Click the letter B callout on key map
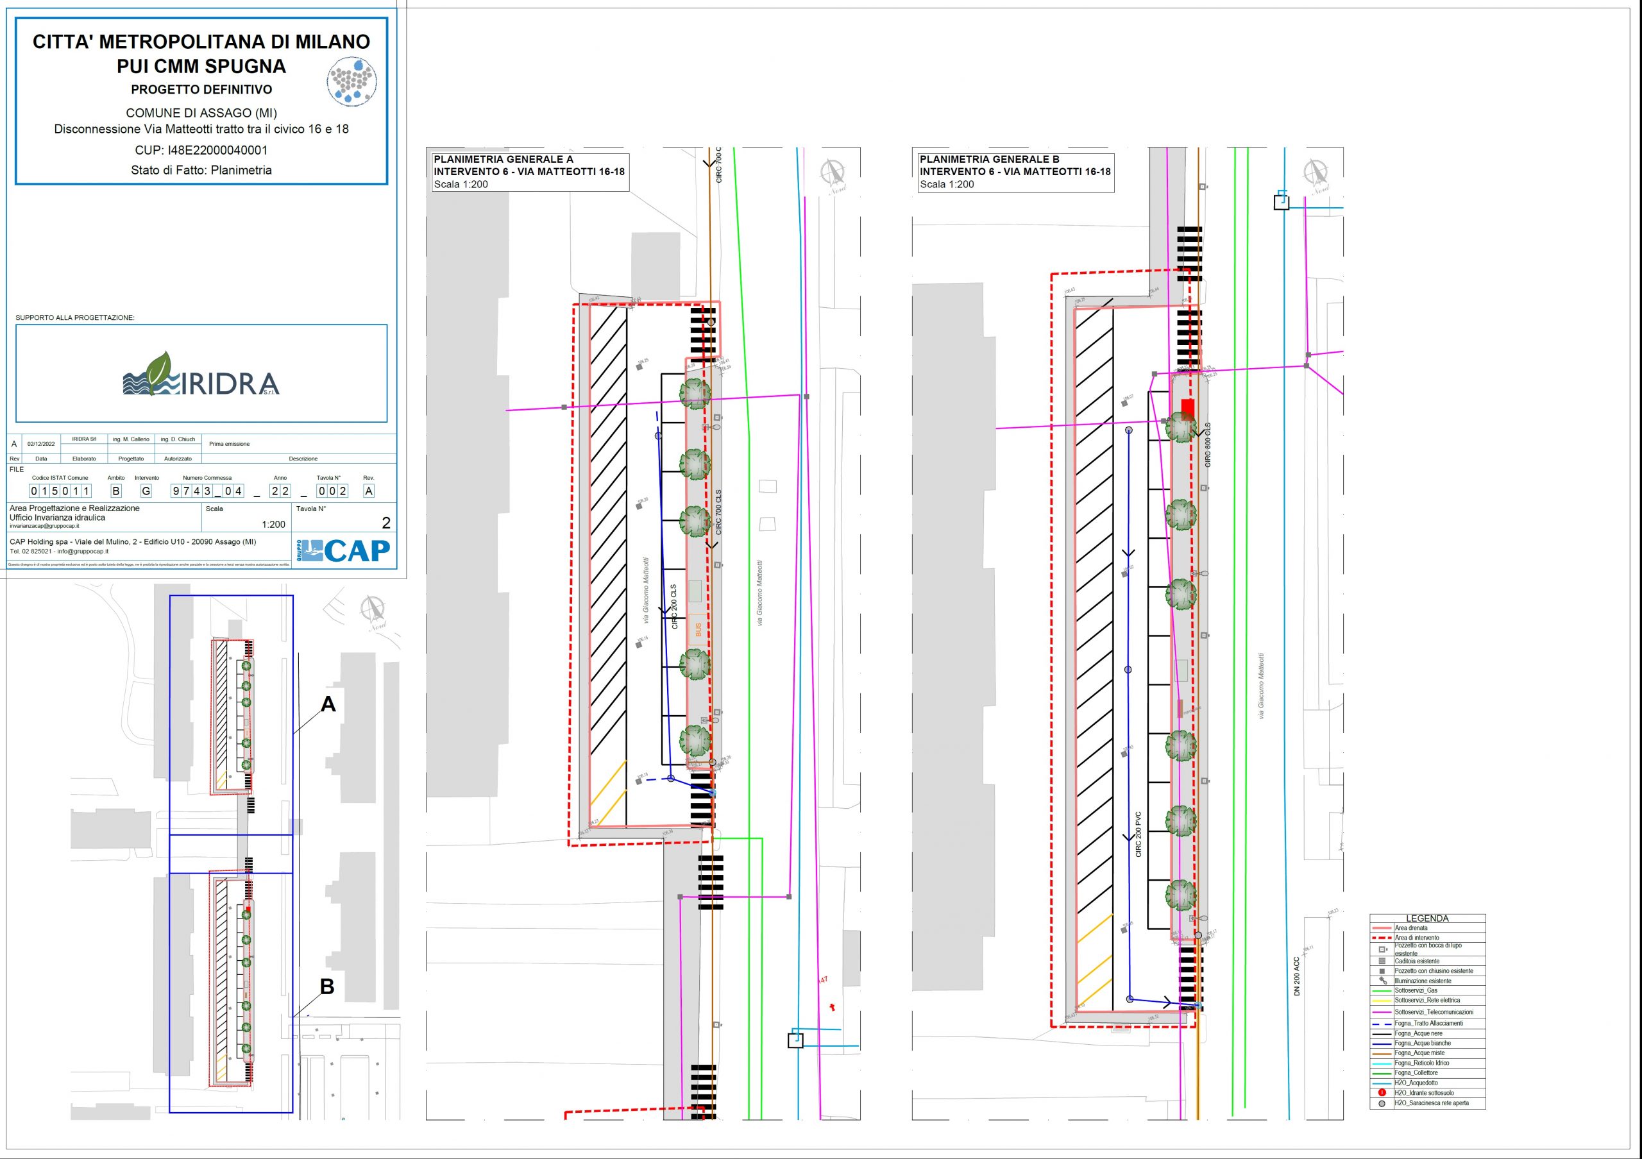Screen dimensions: 1642x1159 tap(327, 986)
